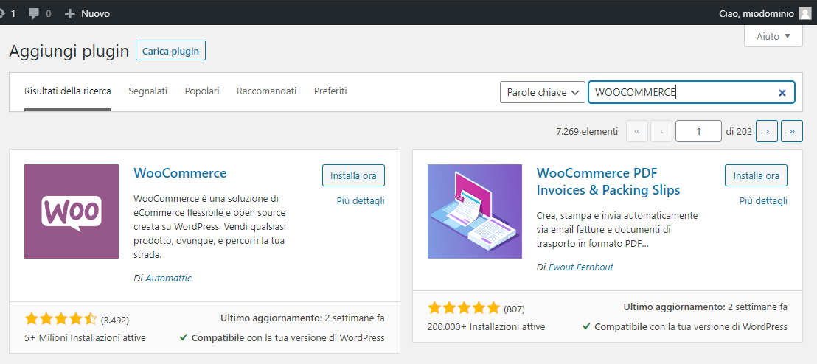Jump to the last results page arrow
The height and width of the screenshot is (364, 817).
(792, 132)
